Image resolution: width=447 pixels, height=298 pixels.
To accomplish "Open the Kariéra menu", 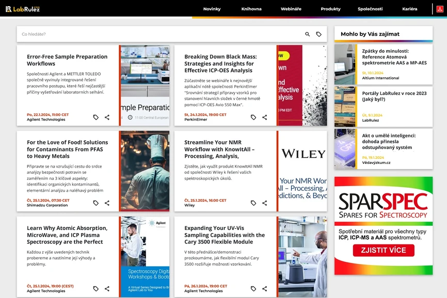I will coord(410,9).
